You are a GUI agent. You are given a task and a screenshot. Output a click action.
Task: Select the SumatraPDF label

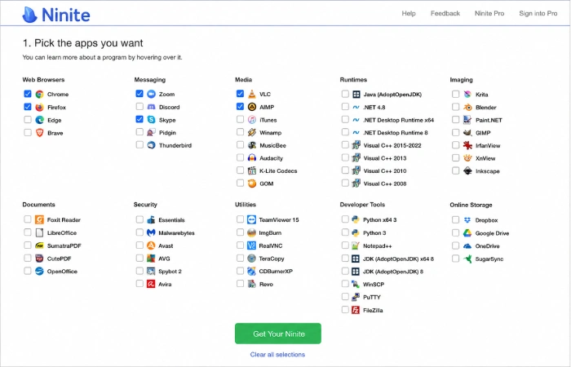tap(64, 245)
